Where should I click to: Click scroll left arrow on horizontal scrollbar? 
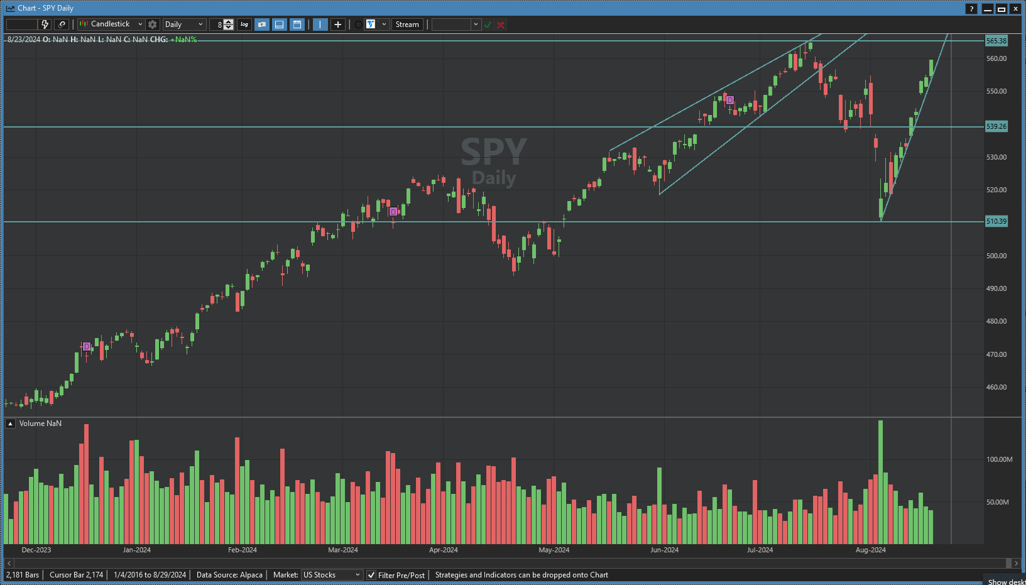[x=9, y=563]
